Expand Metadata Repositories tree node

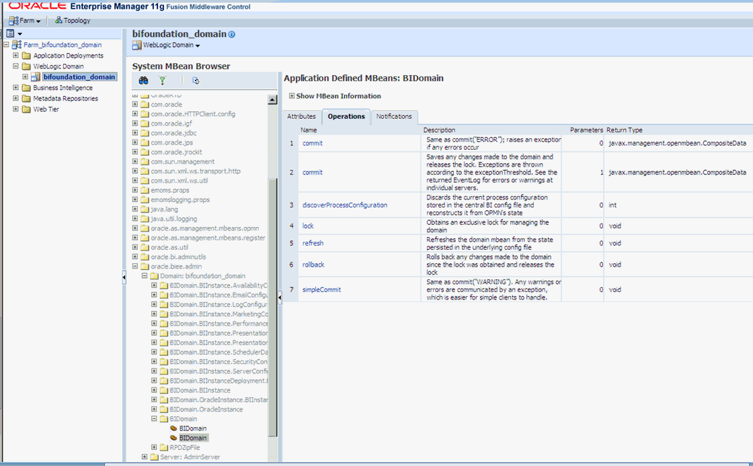pyautogui.click(x=16, y=98)
